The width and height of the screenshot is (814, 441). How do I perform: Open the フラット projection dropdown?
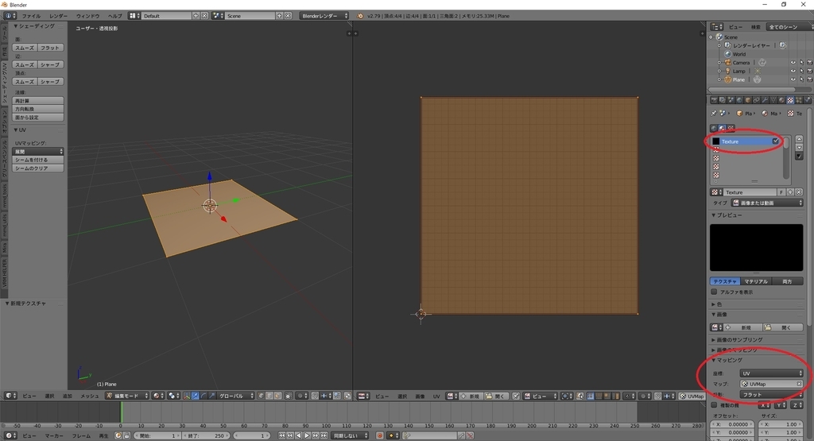pos(771,395)
